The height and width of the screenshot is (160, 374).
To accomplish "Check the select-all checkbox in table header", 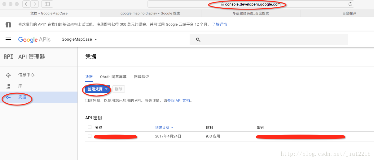I will [x=90, y=127].
